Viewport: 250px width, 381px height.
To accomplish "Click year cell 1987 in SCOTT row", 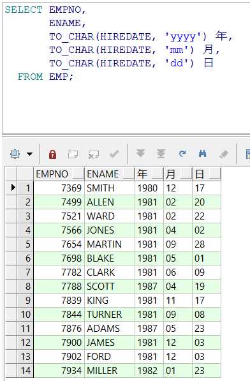I will (149, 287).
